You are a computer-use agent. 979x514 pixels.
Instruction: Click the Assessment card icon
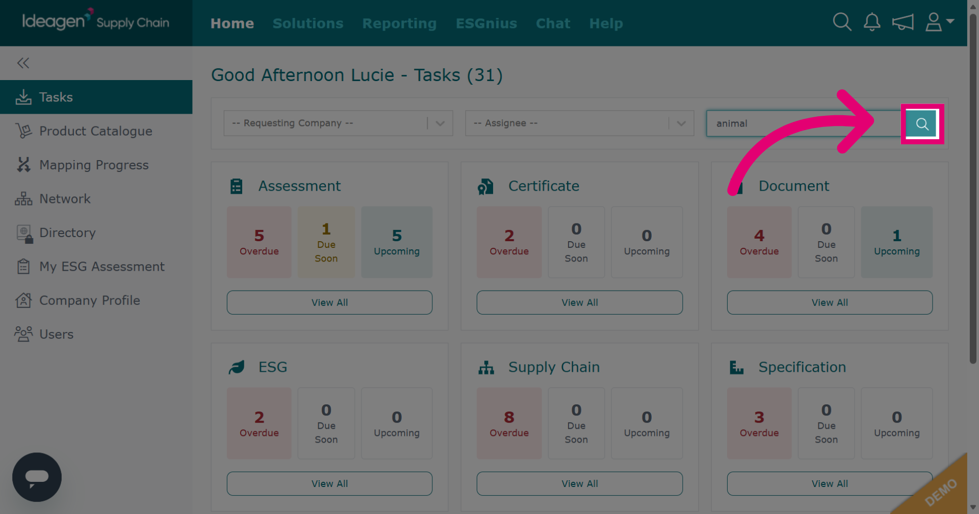click(236, 186)
